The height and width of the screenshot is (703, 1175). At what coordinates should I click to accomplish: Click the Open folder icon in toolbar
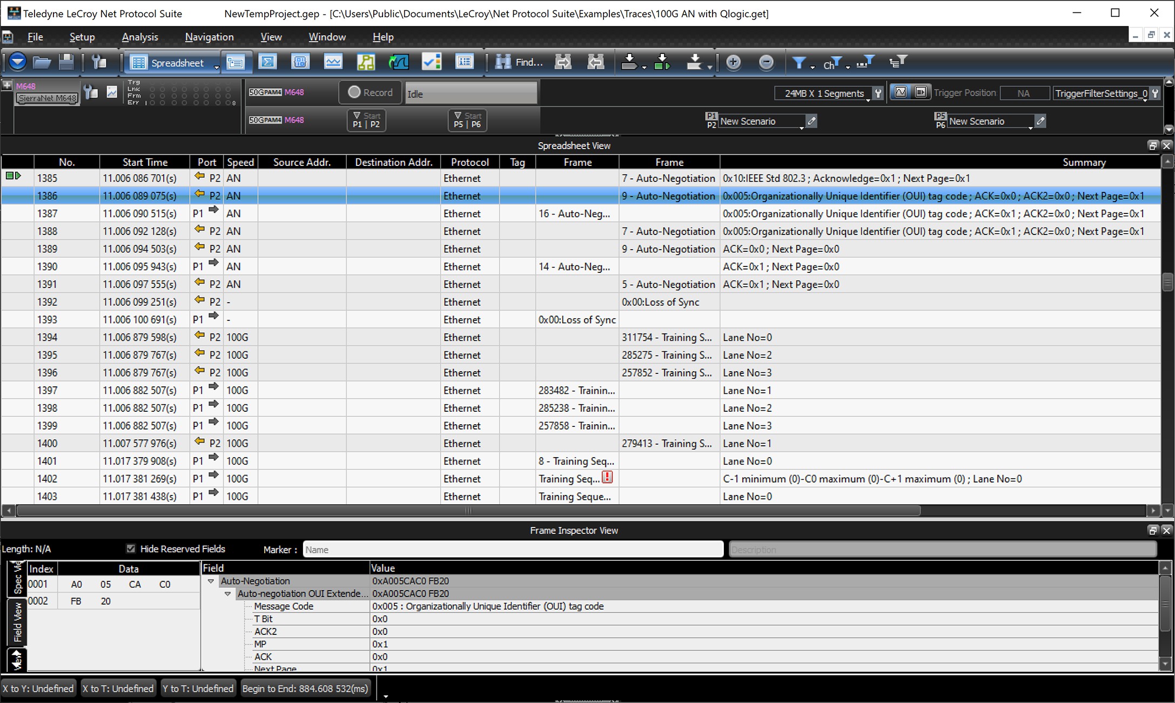pos(42,62)
